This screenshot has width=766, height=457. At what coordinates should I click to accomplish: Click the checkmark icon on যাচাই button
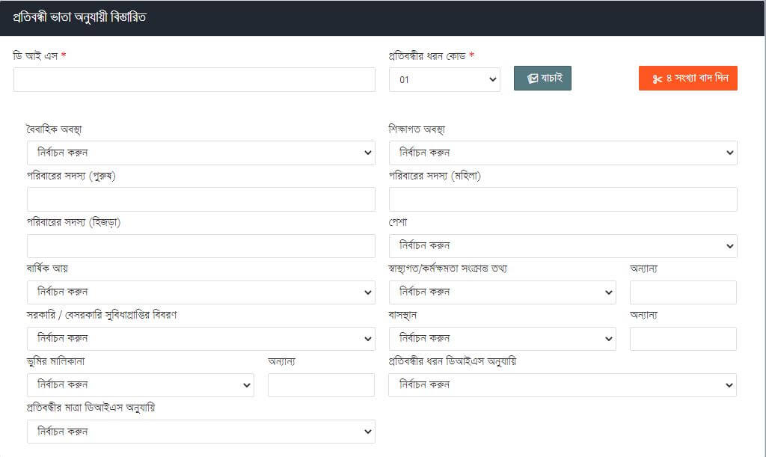click(x=533, y=78)
